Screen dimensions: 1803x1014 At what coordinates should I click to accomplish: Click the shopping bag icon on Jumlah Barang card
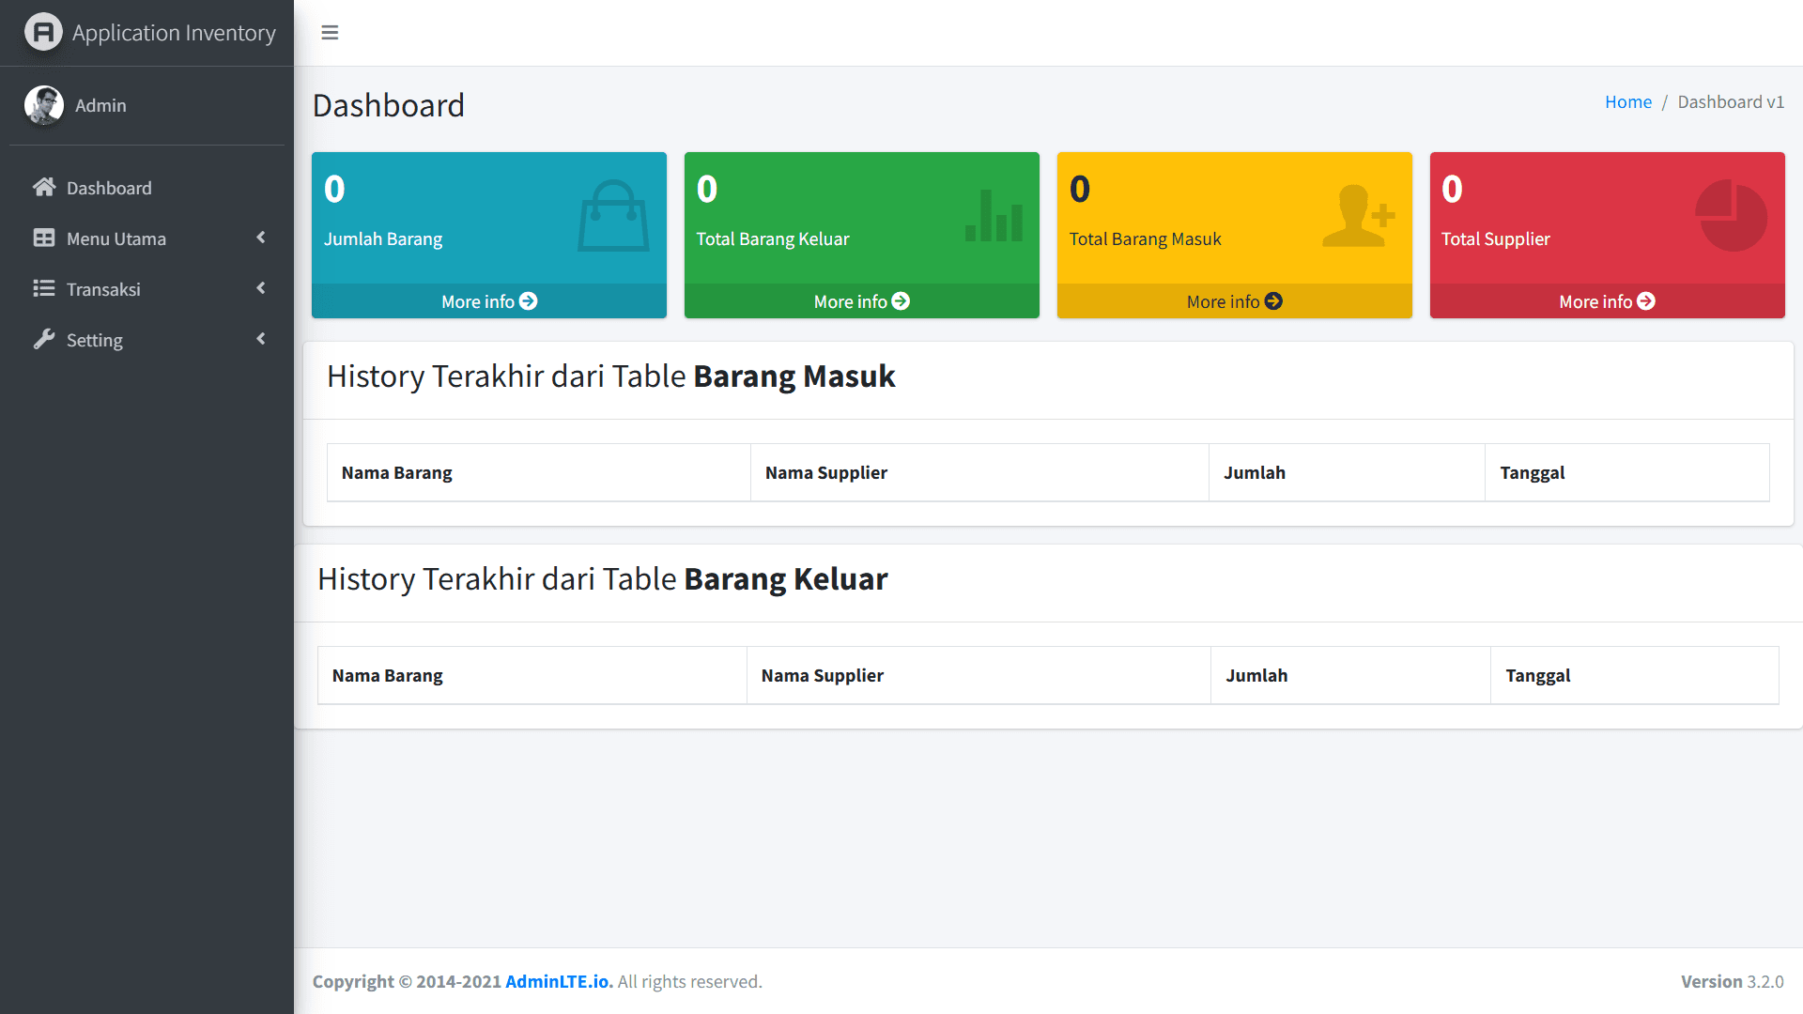[x=613, y=214]
